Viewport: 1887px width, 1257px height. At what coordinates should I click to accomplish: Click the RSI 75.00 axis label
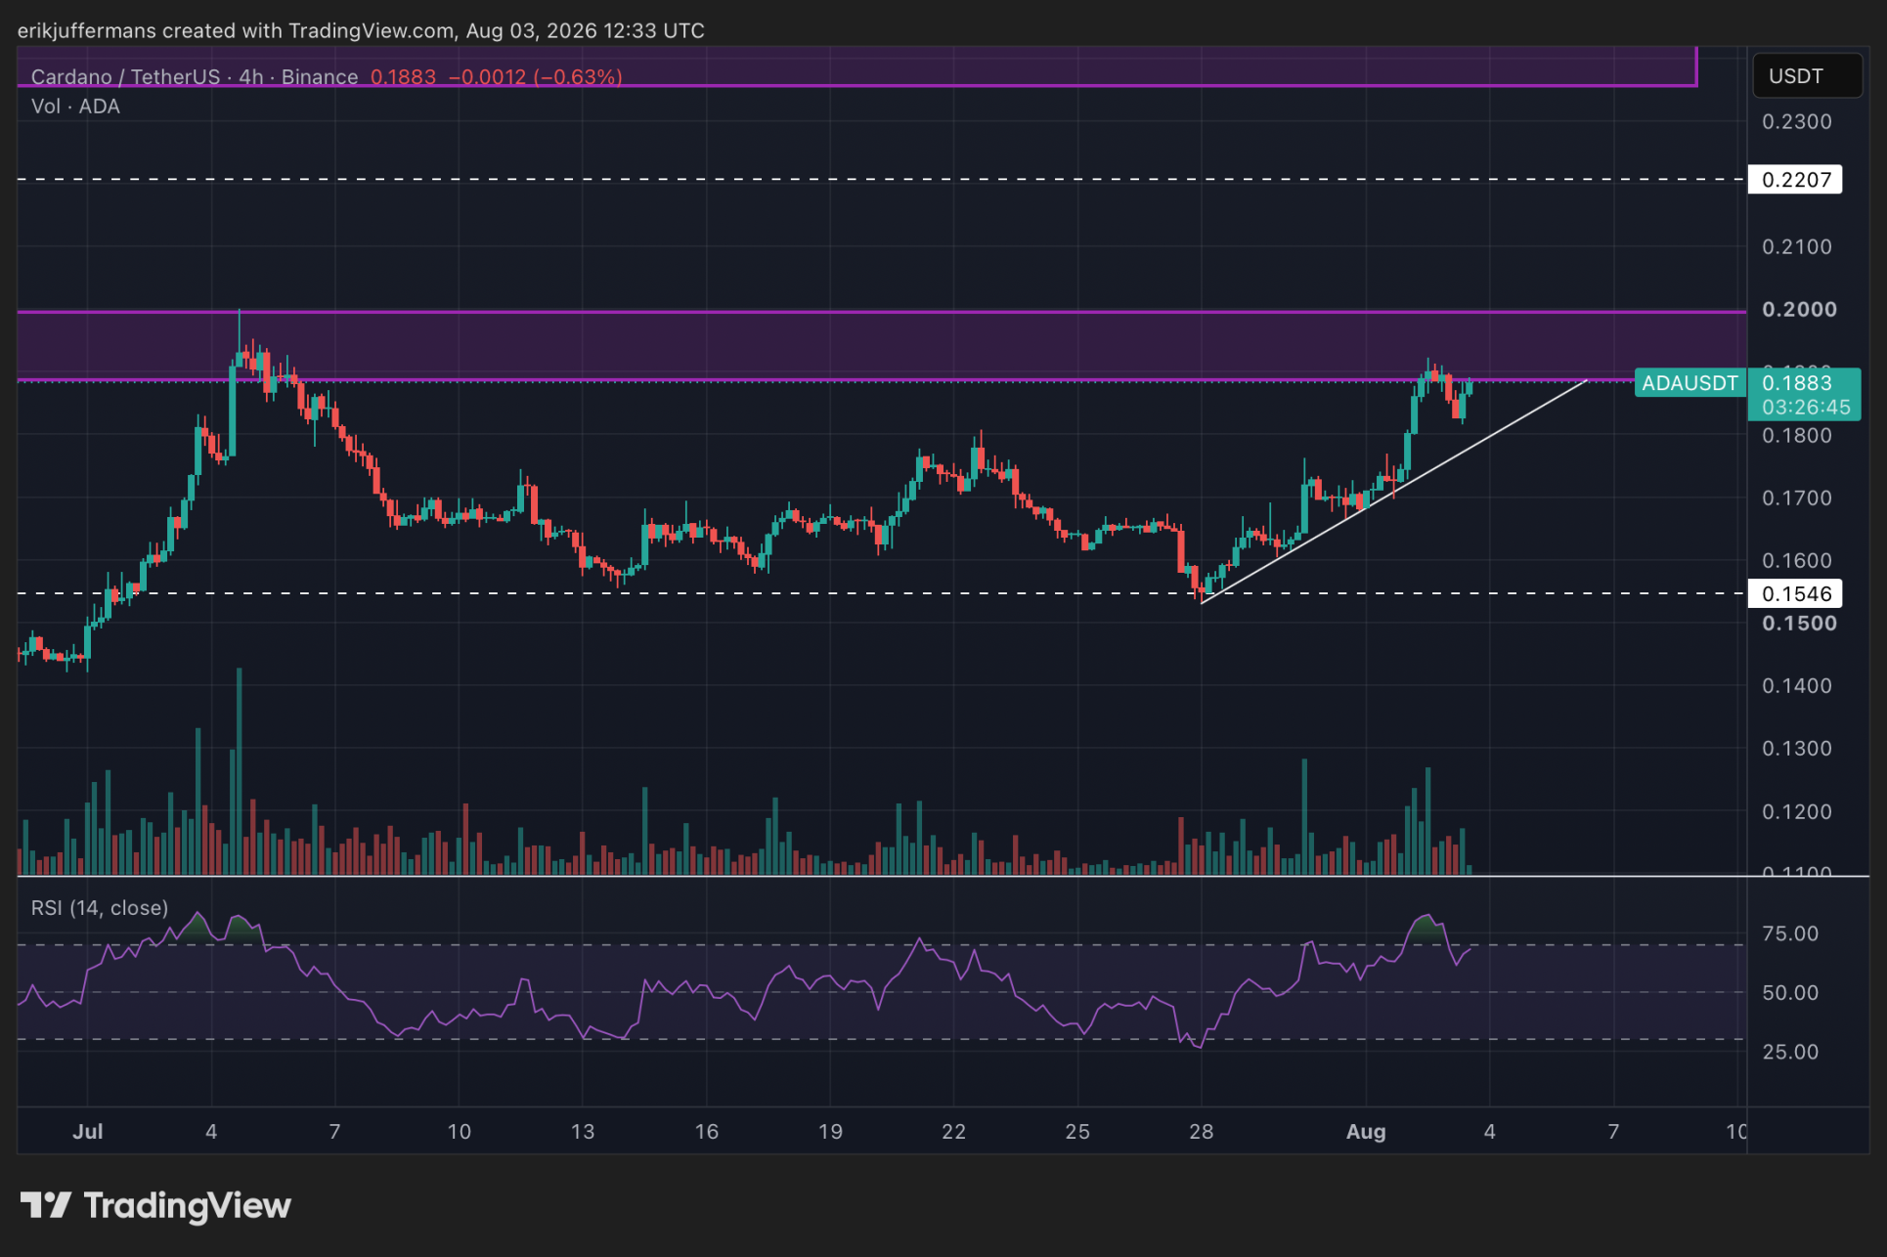click(x=1790, y=933)
